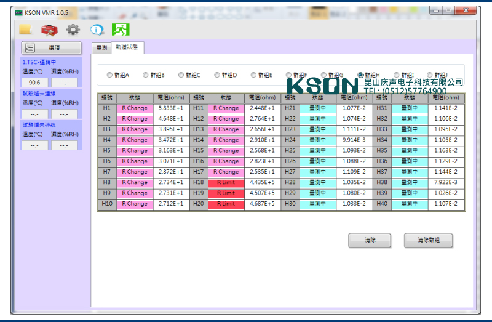
Task: Click the R Limit status of H19
Action: point(226,193)
